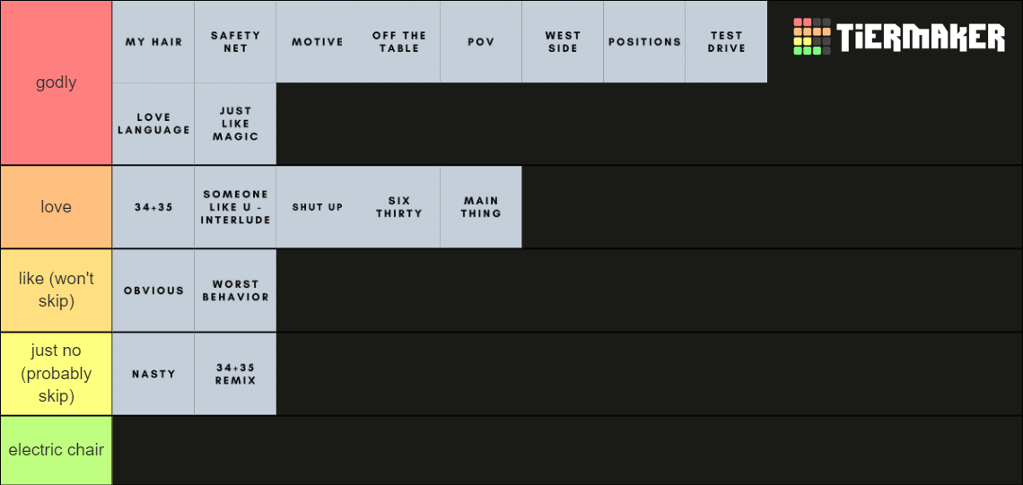Click the POSITIONS tile

click(644, 42)
